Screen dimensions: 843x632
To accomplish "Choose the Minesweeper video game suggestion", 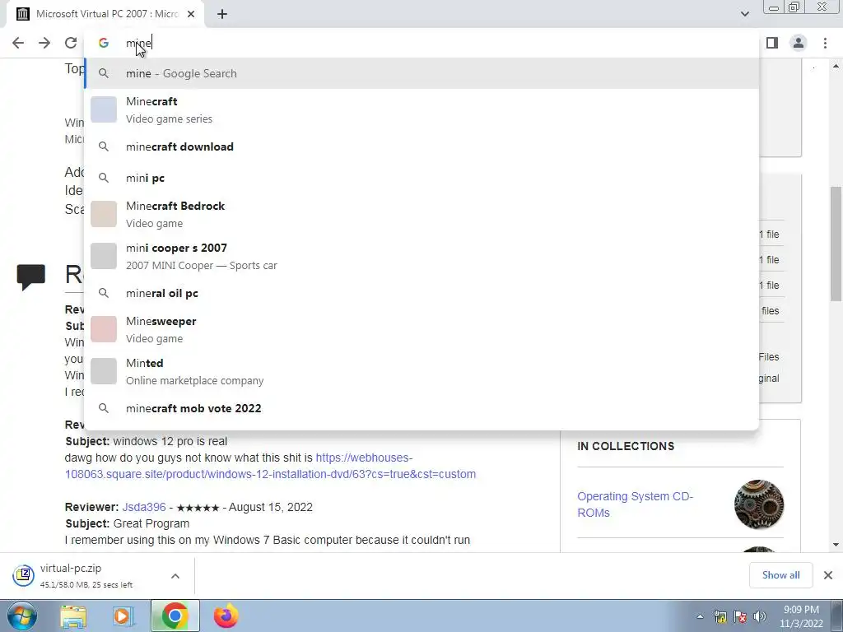I will point(421,329).
